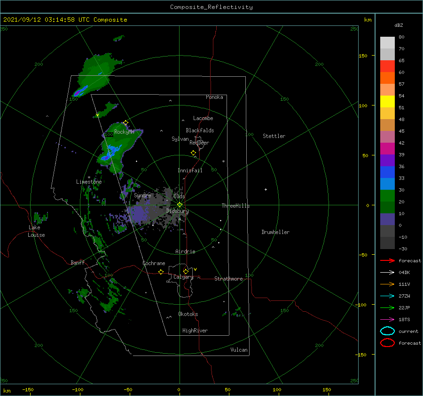Select the bright yellow dBZ legend swatch
423x396 pixels.
click(x=387, y=101)
